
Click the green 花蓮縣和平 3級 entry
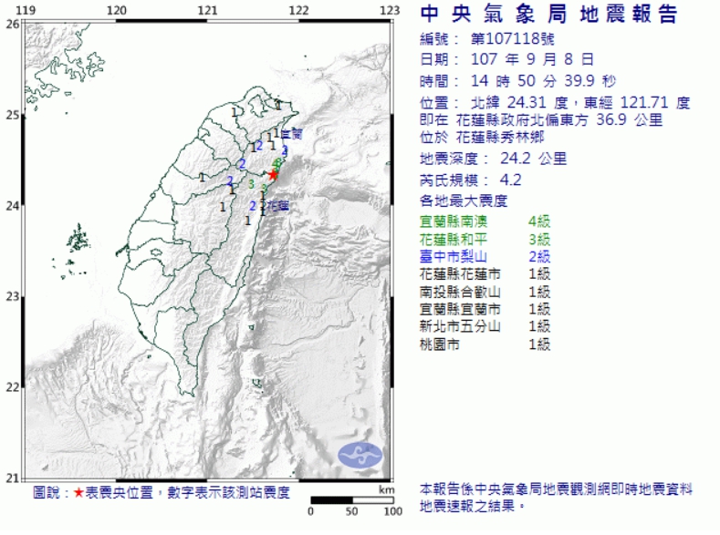point(485,239)
